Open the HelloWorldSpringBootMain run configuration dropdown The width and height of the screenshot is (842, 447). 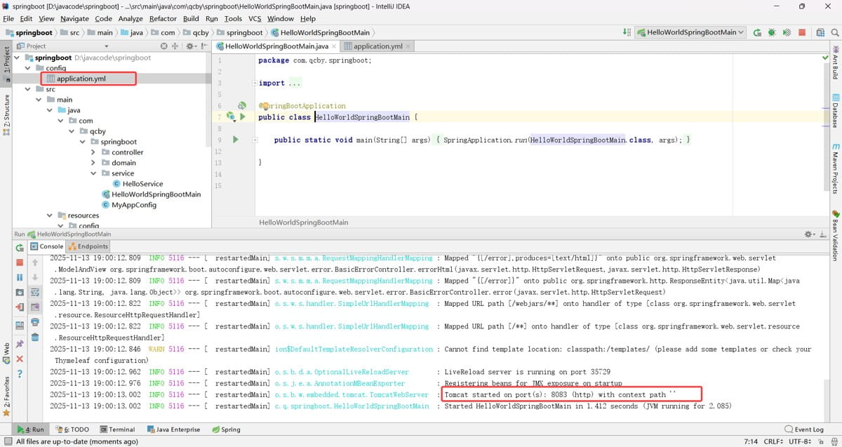click(690, 32)
